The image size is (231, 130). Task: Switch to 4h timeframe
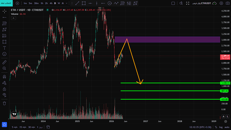pos(51,3)
